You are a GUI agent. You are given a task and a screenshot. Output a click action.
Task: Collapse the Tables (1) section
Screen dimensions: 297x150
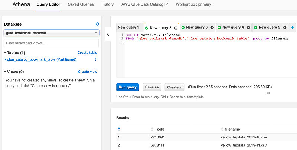coord(4,53)
